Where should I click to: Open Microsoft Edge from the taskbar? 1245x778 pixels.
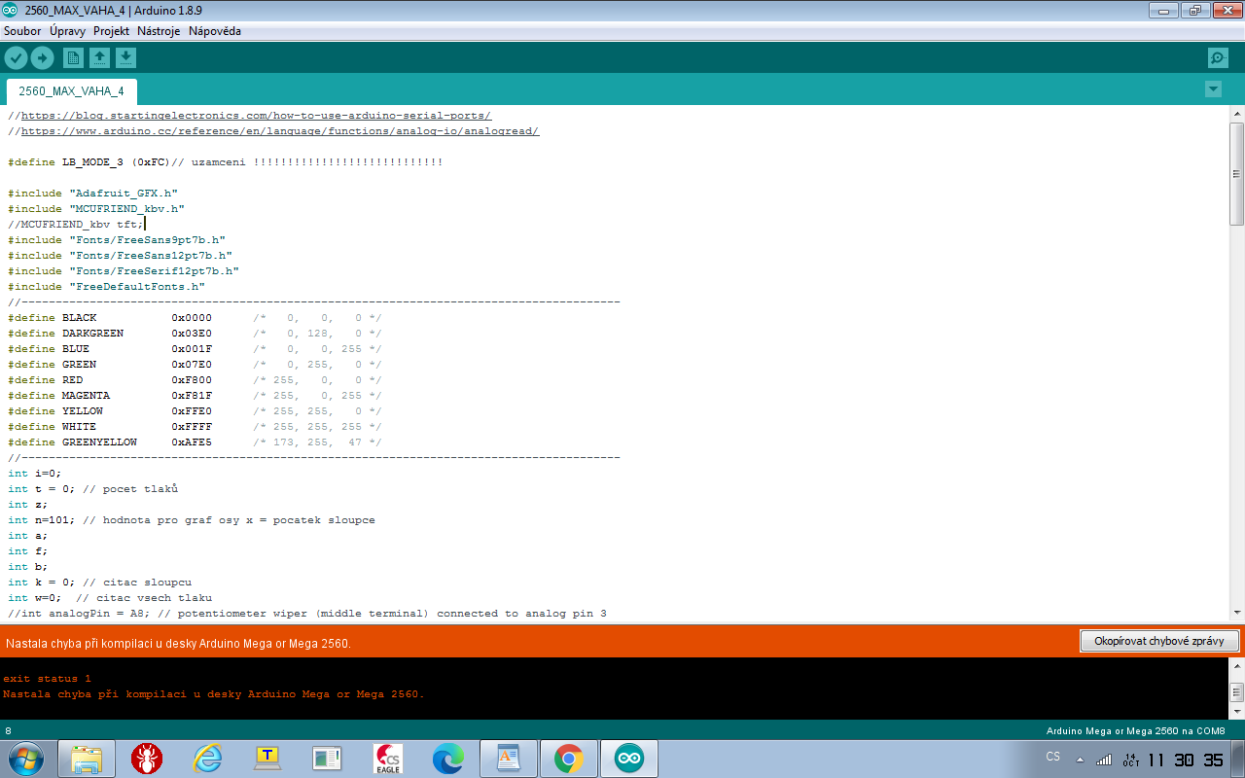[448, 759]
